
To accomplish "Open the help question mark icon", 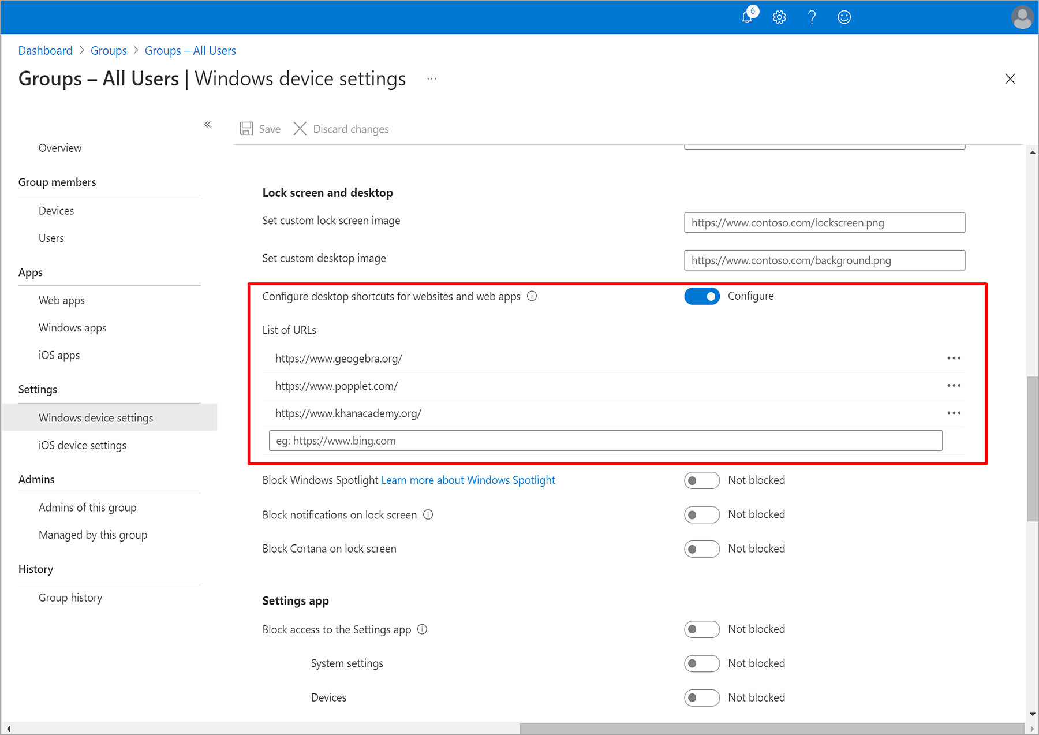I will pyautogui.click(x=812, y=17).
